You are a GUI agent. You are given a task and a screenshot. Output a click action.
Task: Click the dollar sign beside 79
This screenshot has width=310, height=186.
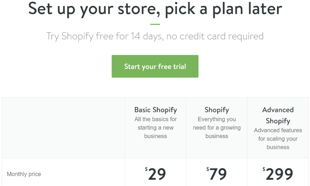point(207,169)
